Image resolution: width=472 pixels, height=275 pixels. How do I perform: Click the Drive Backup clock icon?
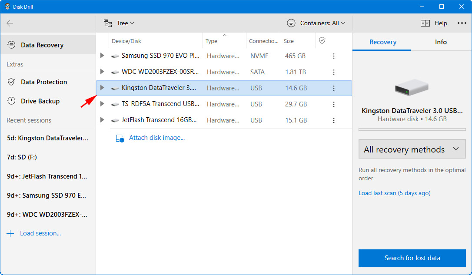11,101
